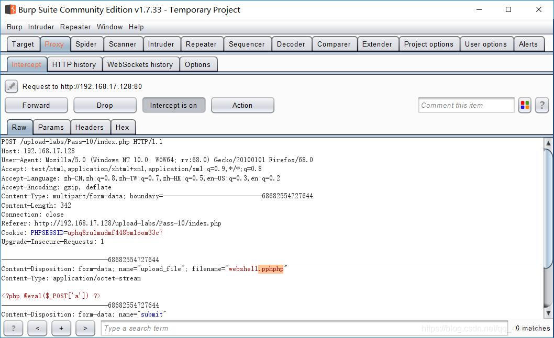
Task: Open the Window menu
Action: coord(109,27)
